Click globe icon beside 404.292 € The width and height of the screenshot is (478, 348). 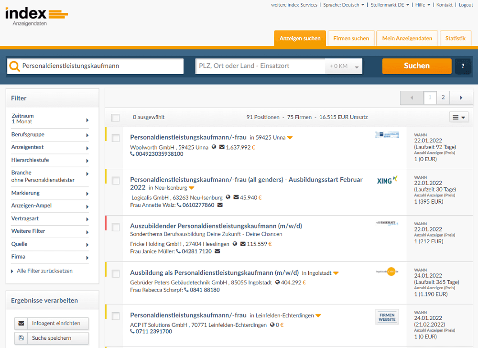pos(277,282)
